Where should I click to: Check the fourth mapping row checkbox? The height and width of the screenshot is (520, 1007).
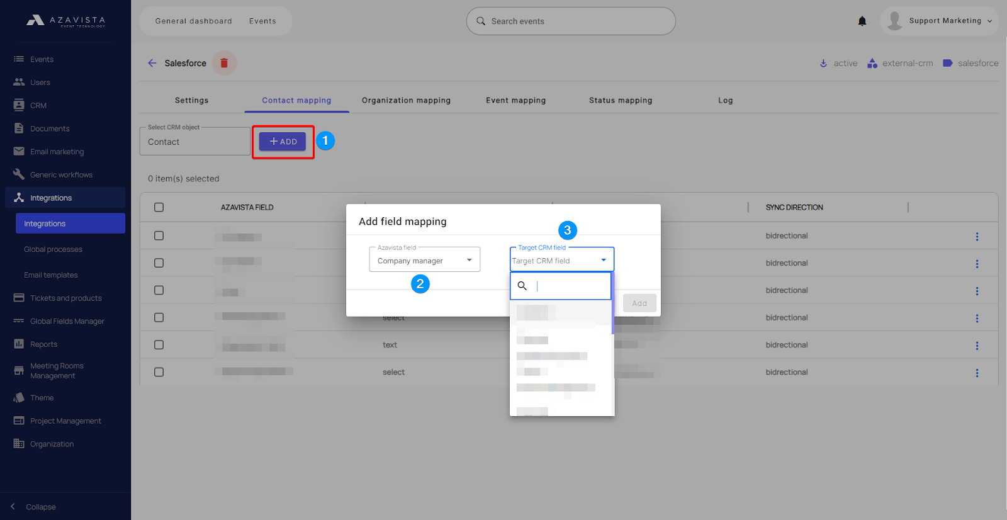pyautogui.click(x=159, y=317)
